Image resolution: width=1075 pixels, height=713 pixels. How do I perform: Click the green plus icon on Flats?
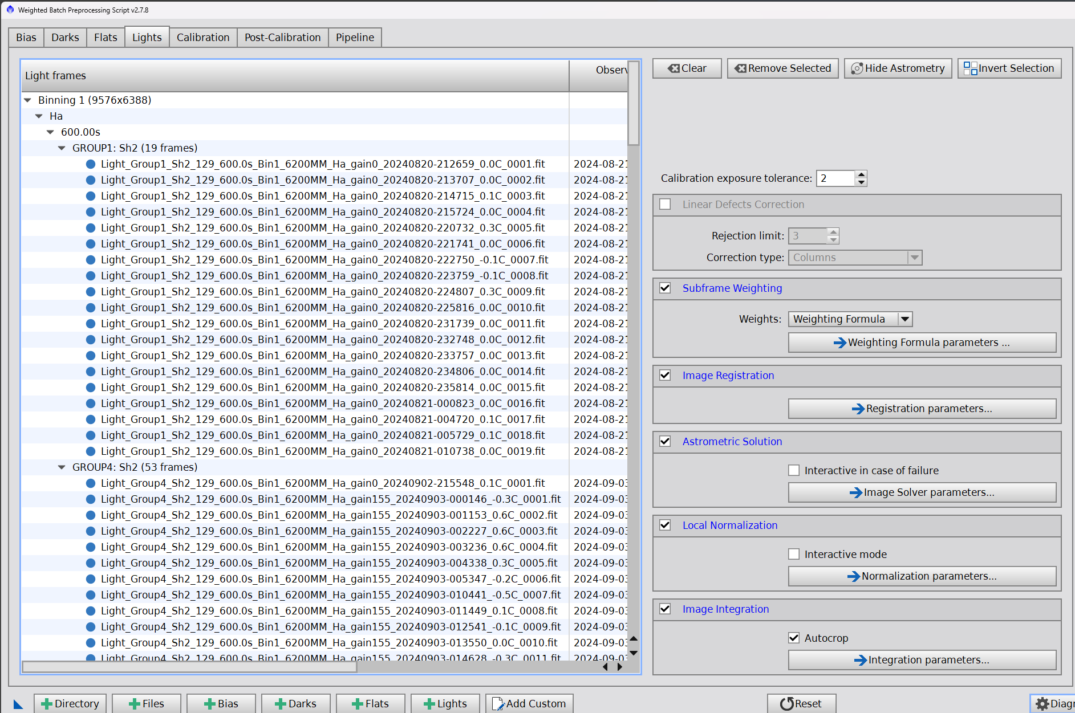(358, 704)
